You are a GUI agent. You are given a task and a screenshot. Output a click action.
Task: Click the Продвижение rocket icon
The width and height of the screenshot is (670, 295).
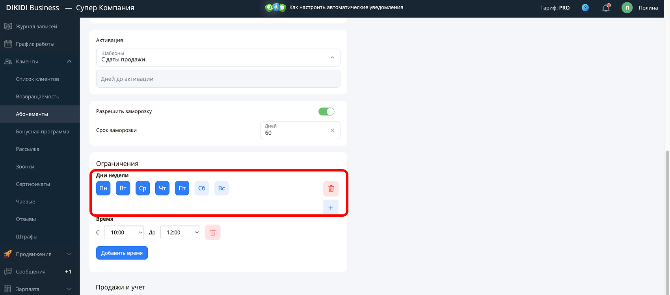[8, 254]
